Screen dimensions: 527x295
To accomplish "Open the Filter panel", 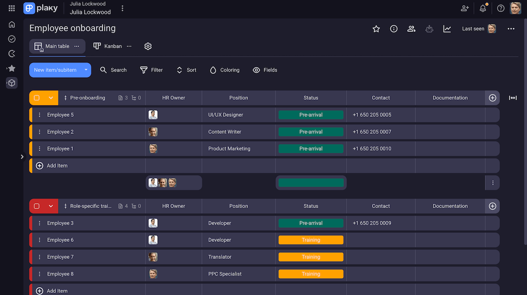I will click(151, 70).
